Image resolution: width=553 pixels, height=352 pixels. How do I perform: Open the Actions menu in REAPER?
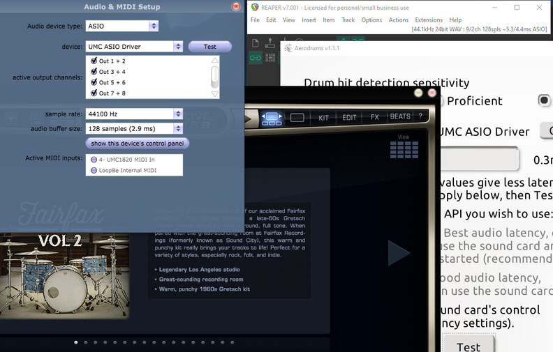pyautogui.click(x=399, y=20)
